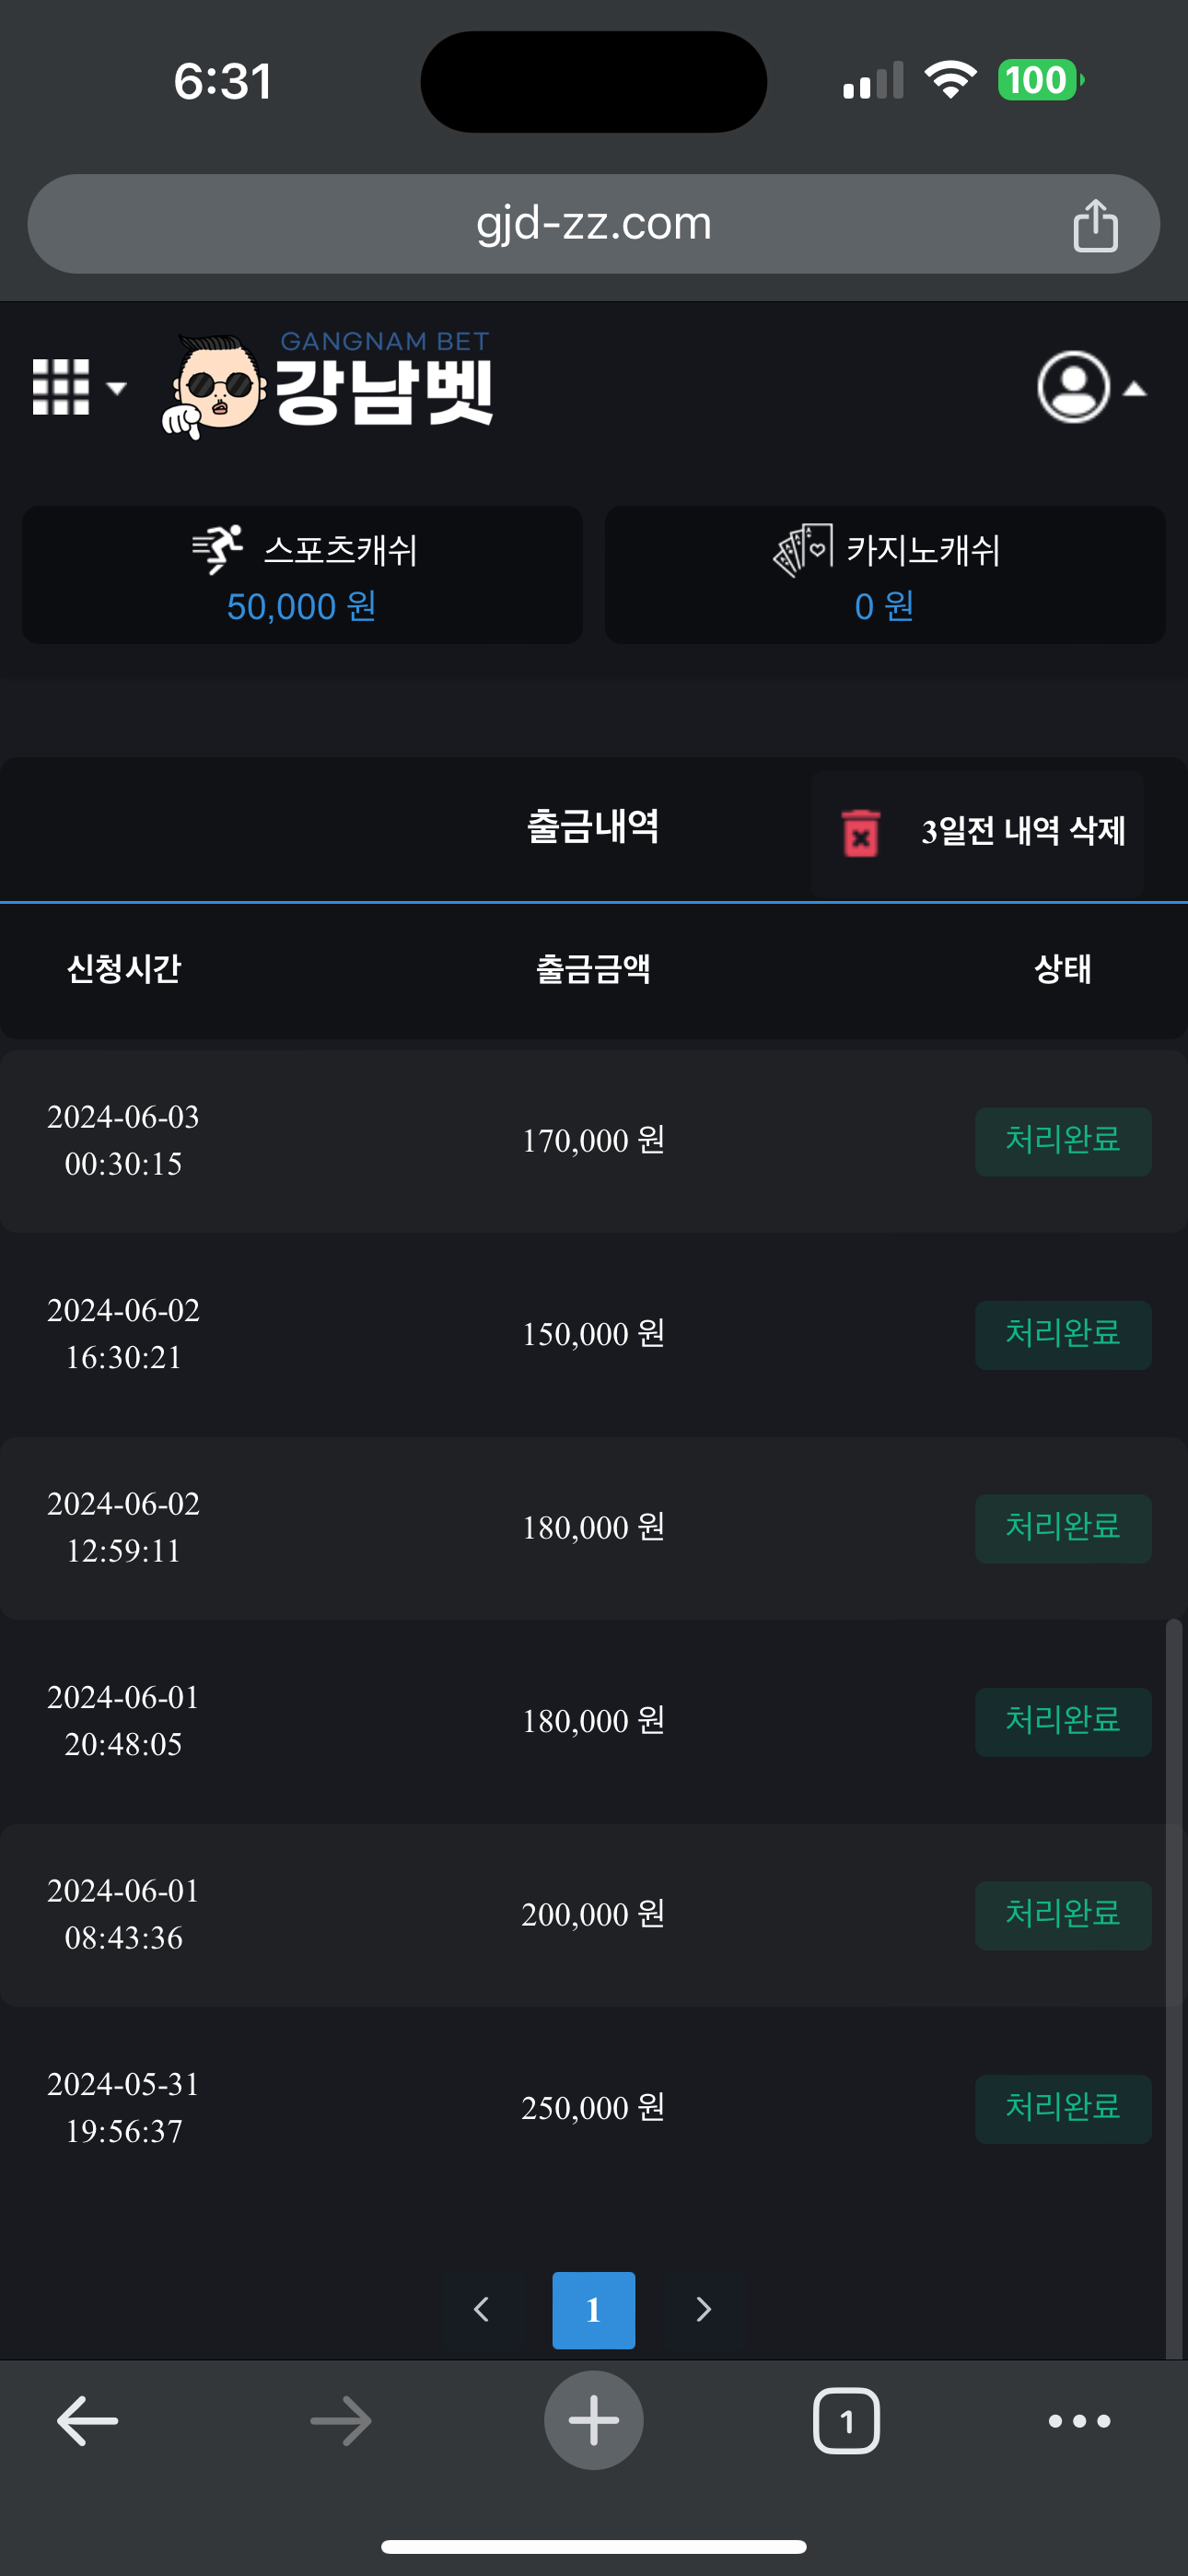Select page 1 in the pagination

[x=593, y=2309]
